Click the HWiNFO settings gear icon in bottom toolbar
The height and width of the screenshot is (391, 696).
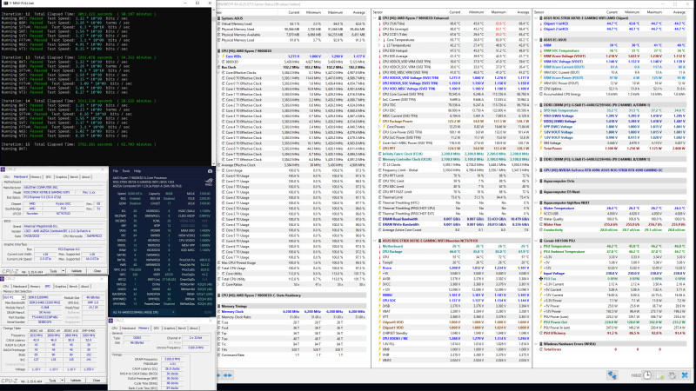click(x=673, y=375)
